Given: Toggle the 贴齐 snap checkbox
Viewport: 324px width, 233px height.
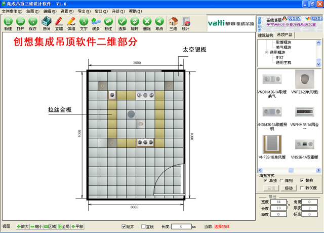Looking at the screenshot, I should coord(125,226).
